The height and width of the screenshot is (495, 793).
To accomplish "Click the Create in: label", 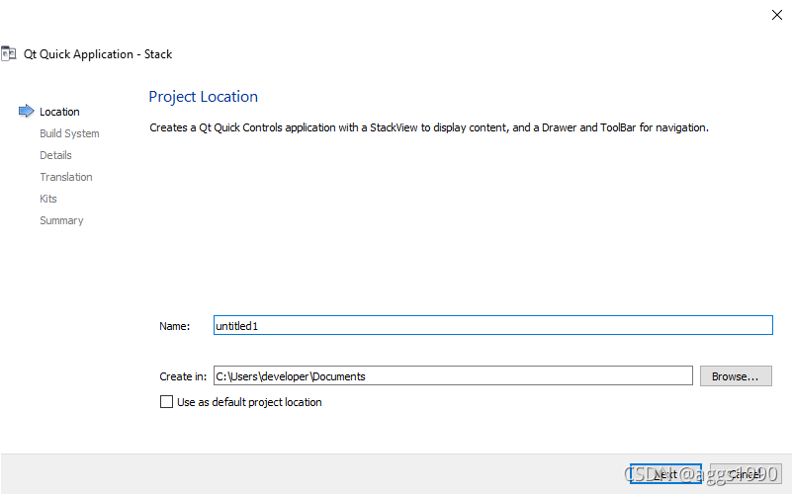I will point(183,376).
